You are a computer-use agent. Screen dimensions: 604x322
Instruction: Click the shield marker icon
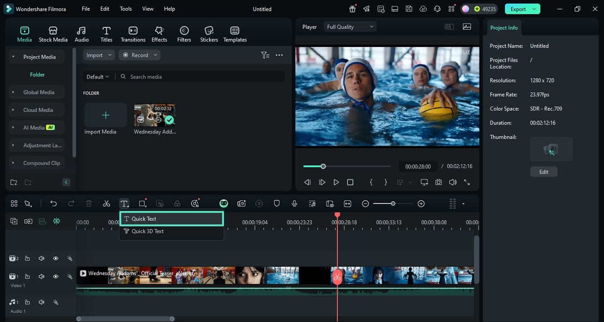coord(277,204)
